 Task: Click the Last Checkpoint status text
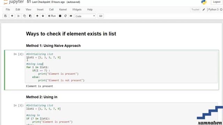(48, 2)
